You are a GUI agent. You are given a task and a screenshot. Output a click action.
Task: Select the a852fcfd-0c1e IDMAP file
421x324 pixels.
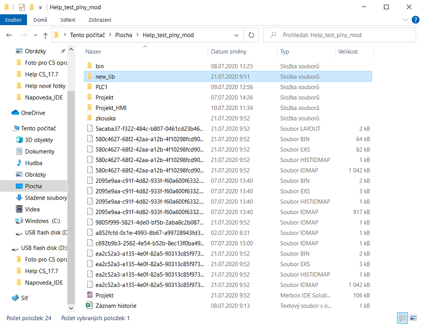(228, 233)
